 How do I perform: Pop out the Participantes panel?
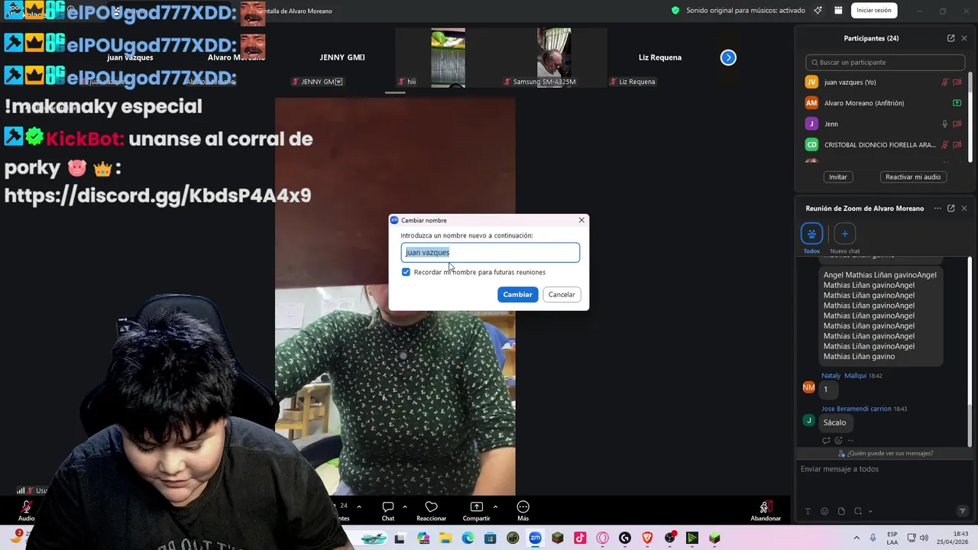(950, 38)
